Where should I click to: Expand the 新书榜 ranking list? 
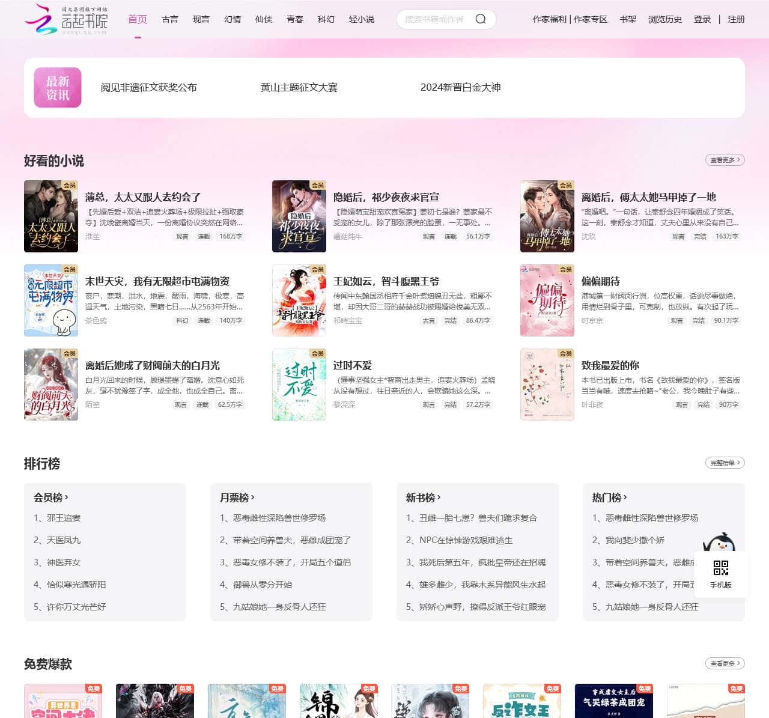point(424,497)
